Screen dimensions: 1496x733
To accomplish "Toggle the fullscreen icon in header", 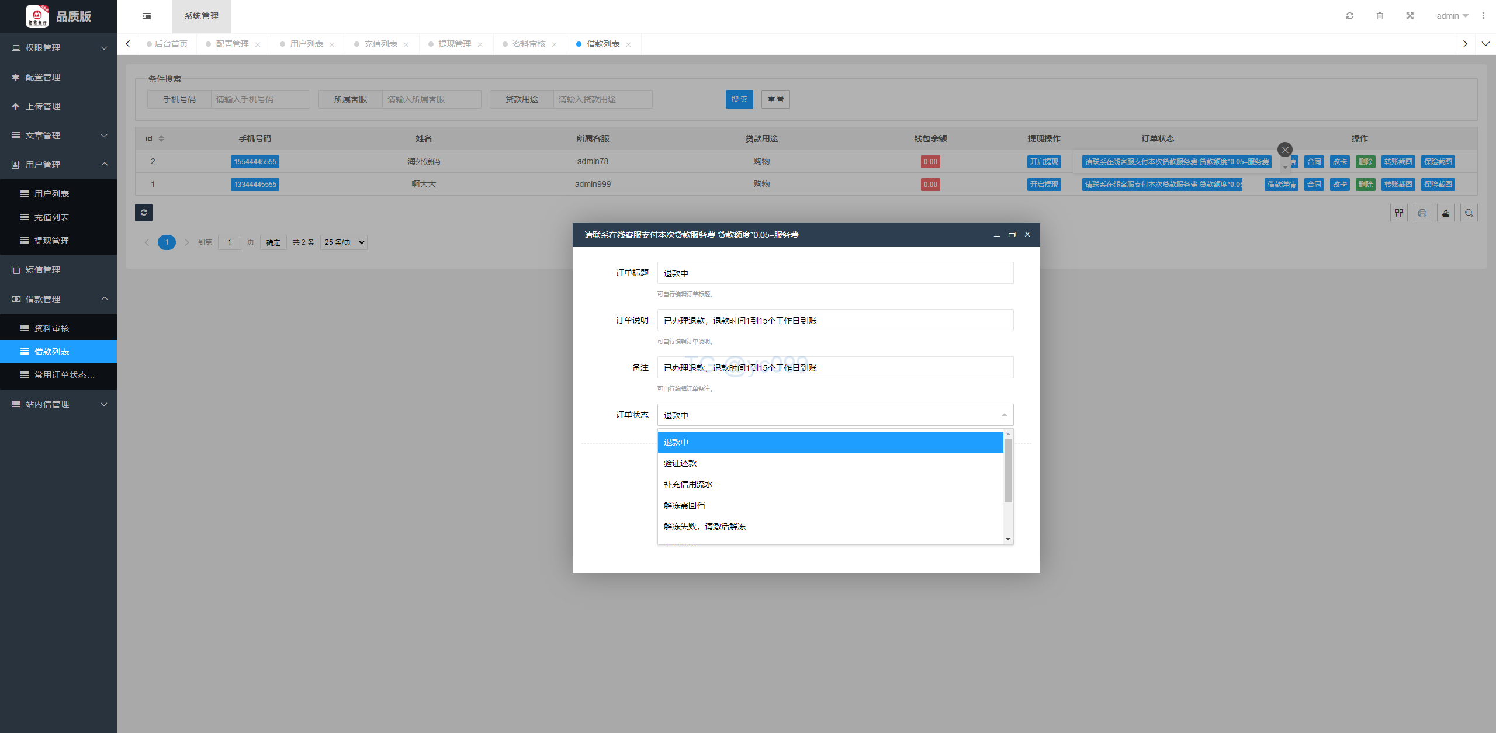I will click(1410, 16).
